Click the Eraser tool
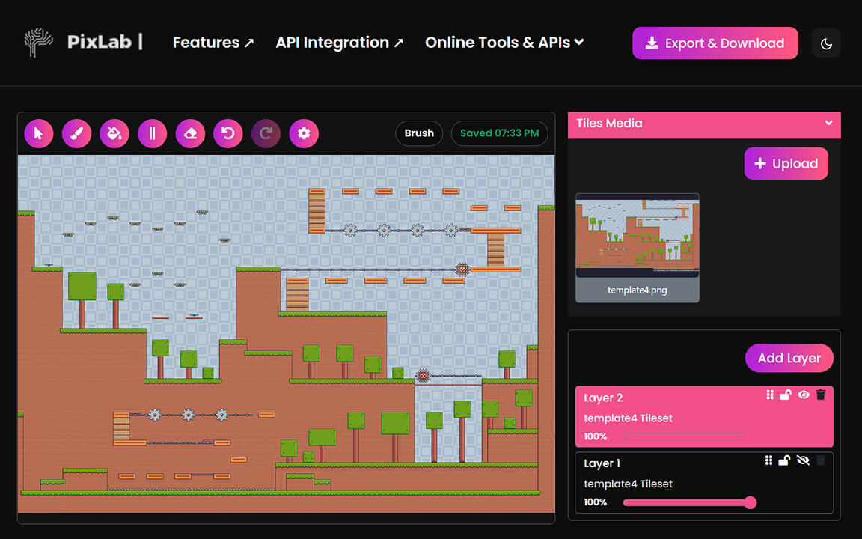 click(190, 133)
